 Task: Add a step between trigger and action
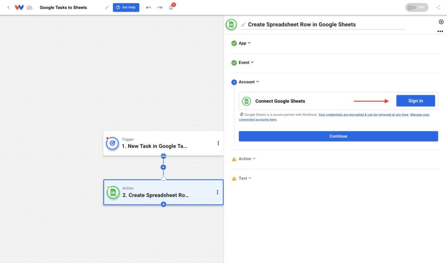(163, 167)
